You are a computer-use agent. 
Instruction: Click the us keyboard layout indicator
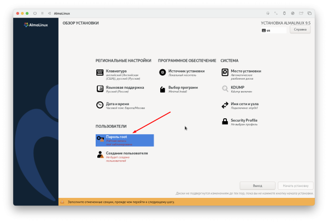(x=274, y=31)
